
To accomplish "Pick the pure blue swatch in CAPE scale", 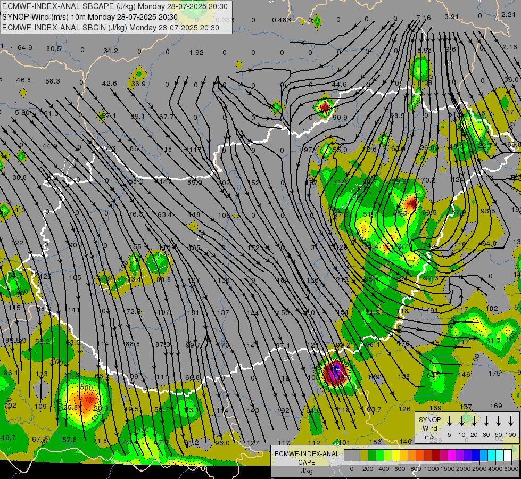I will coord(475,455).
